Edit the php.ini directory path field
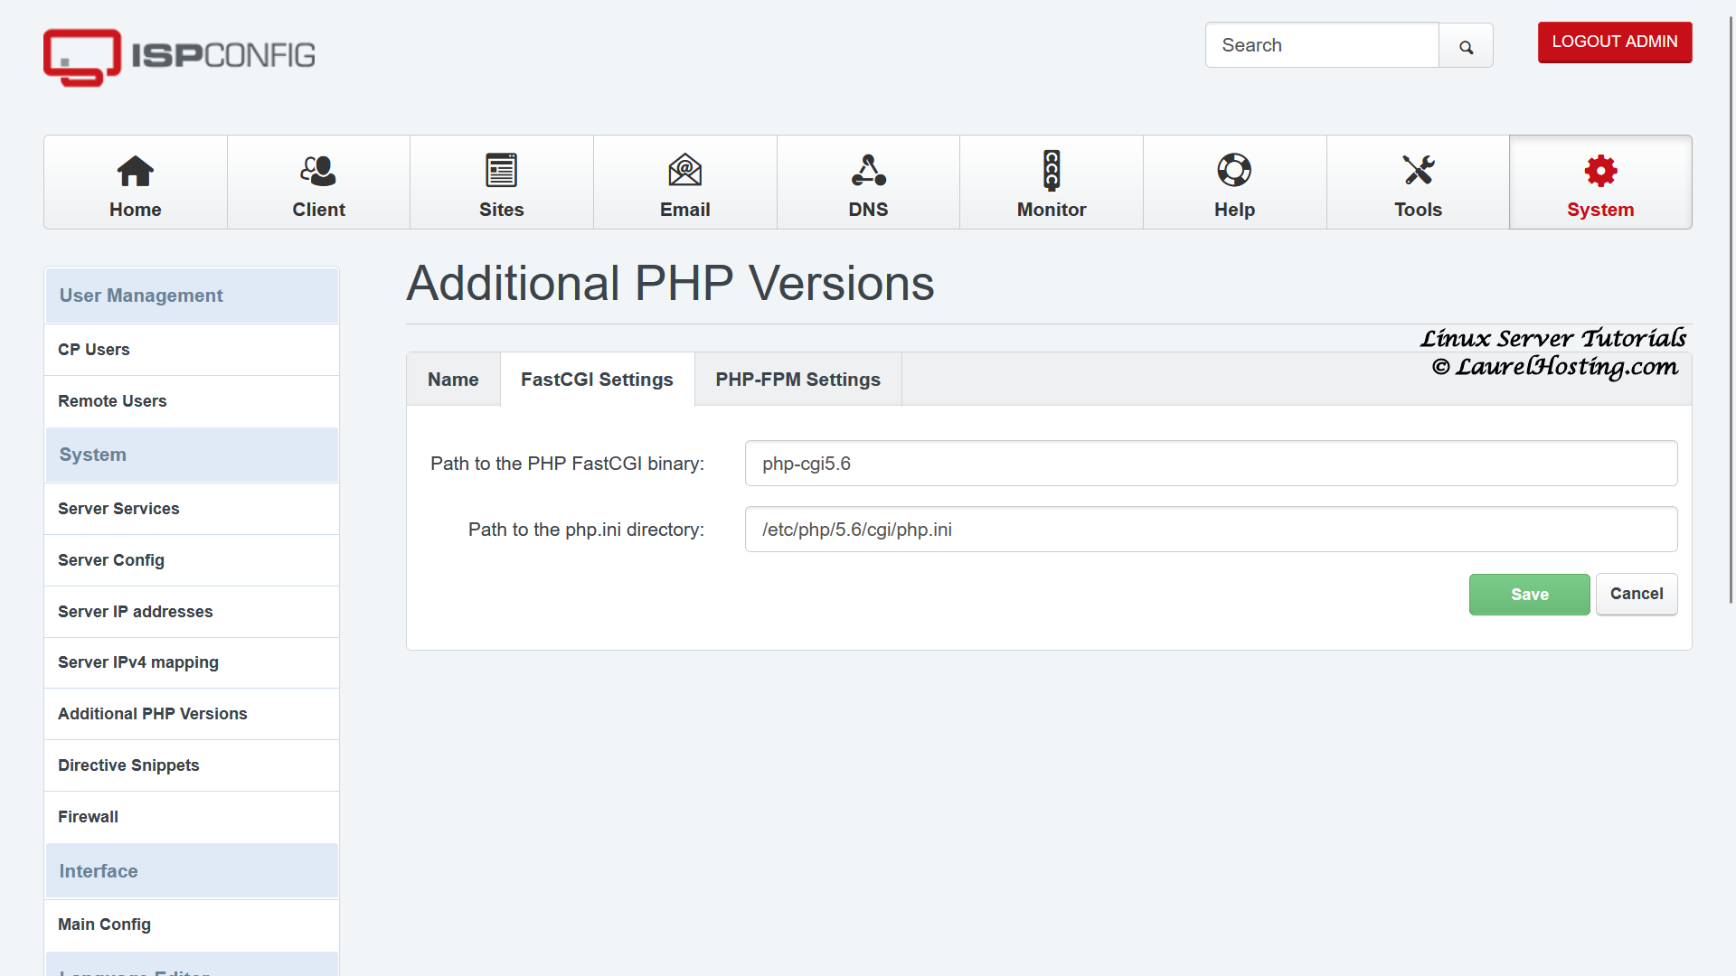The image size is (1736, 976). coord(1211,530)
